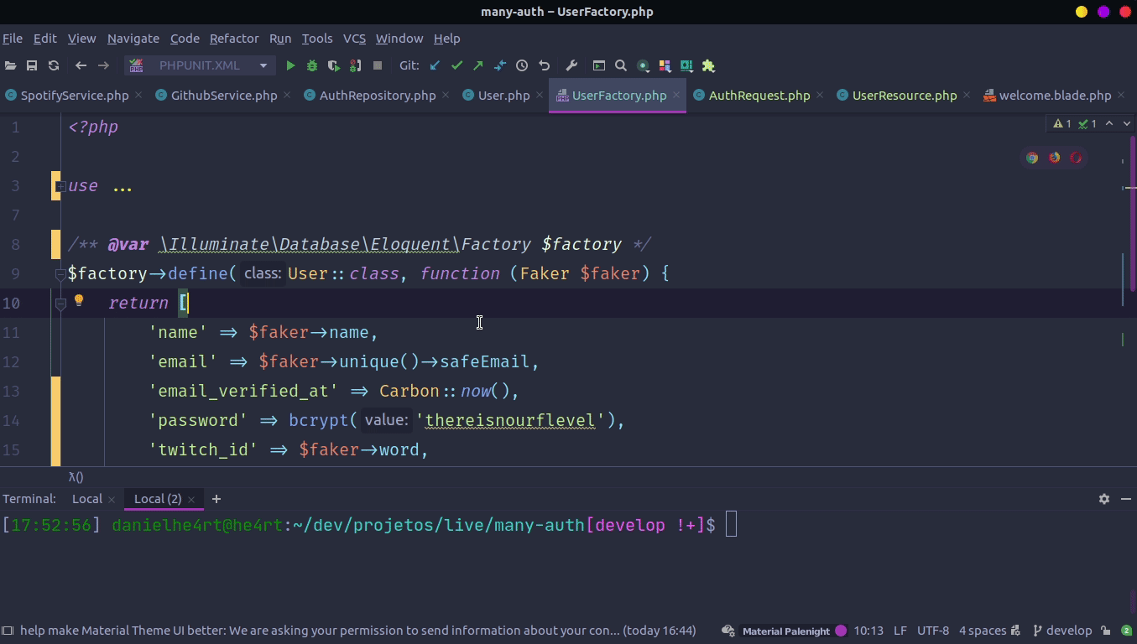Viewport: 1137px width, 644px height.
Task: Rollback changes using the undo icon
Action: pyautogui.click(x=544, y=65)
